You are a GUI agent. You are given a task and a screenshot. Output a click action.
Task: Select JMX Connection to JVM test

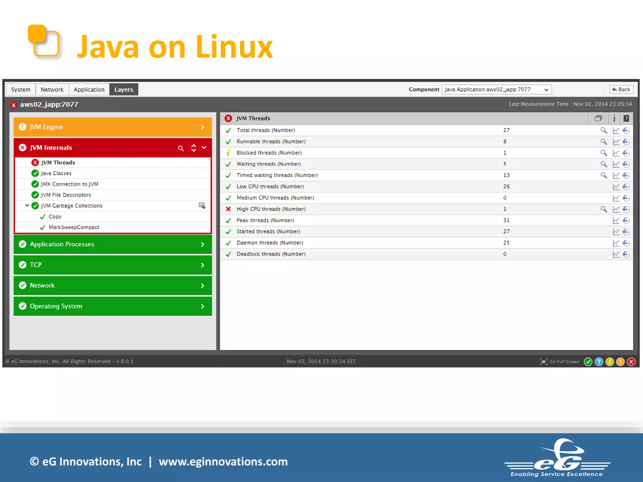[69, 184]
